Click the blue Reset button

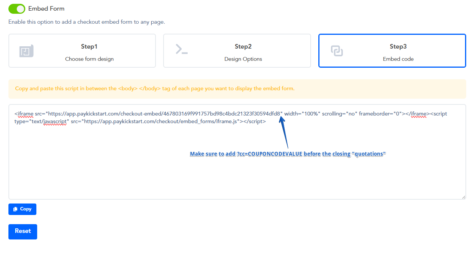[x=23, y=232]
